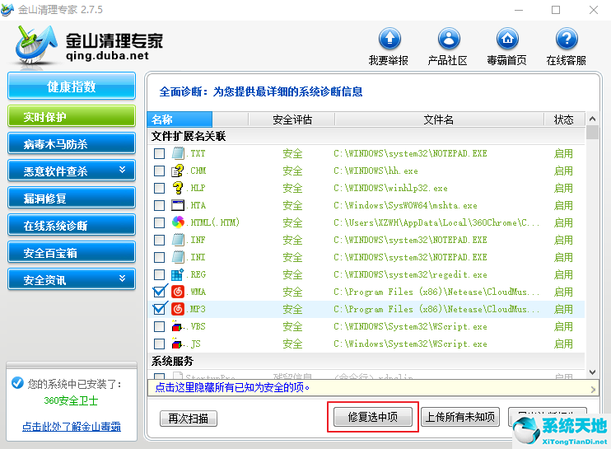Click the regedit.exe path cell
This screenshot has height=449, width=611.
pyautogui.click(x=410, y=275)
